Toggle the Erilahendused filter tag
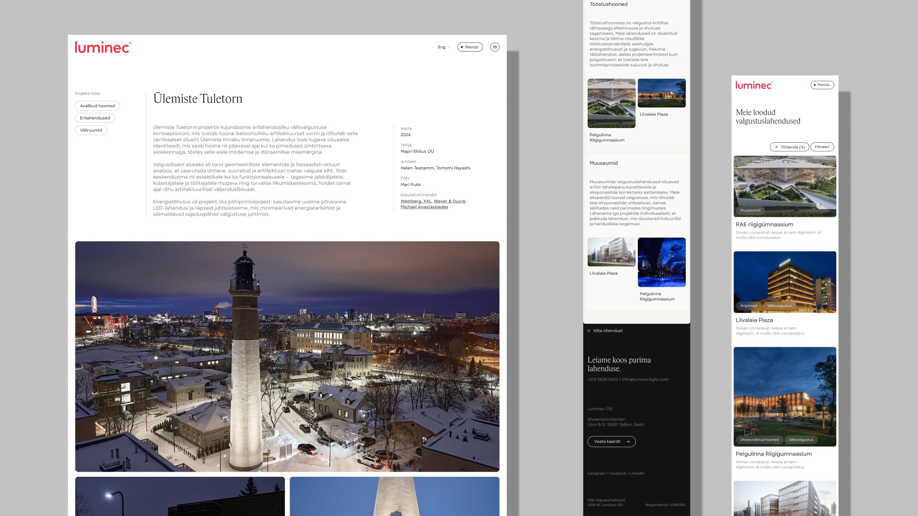Viewport: 918px width, 516px height. 95,118
